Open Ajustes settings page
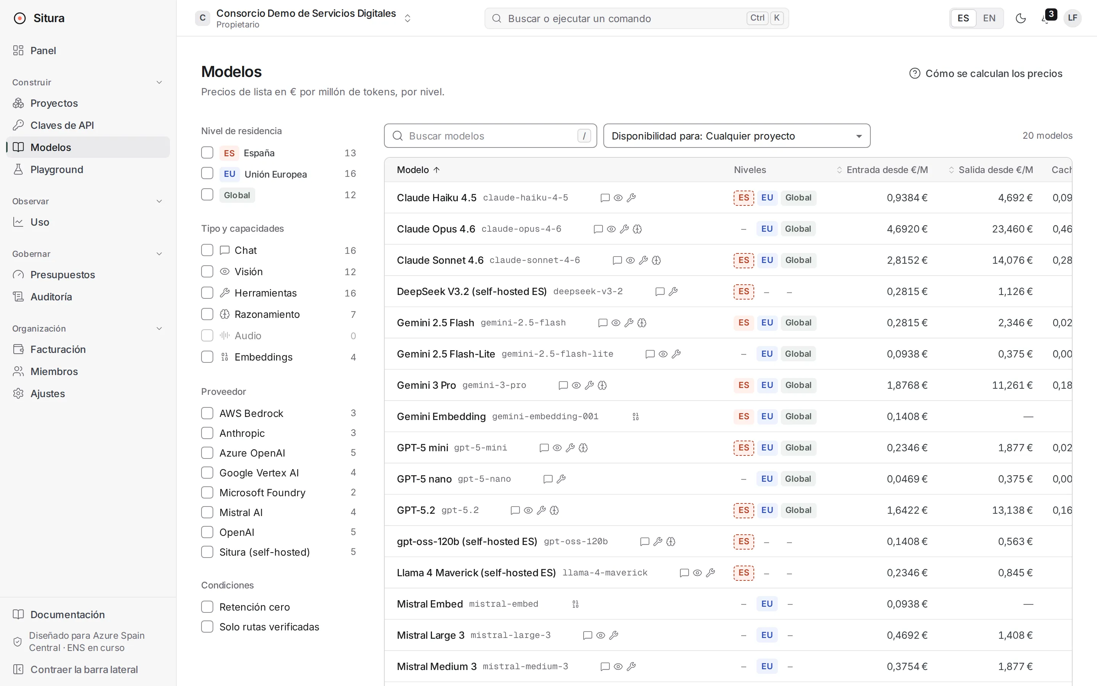The image size is (1097, 686). 88,393
